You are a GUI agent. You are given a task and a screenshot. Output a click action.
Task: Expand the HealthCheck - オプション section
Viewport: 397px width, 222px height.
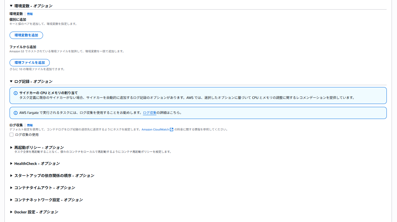coord(35,163)
